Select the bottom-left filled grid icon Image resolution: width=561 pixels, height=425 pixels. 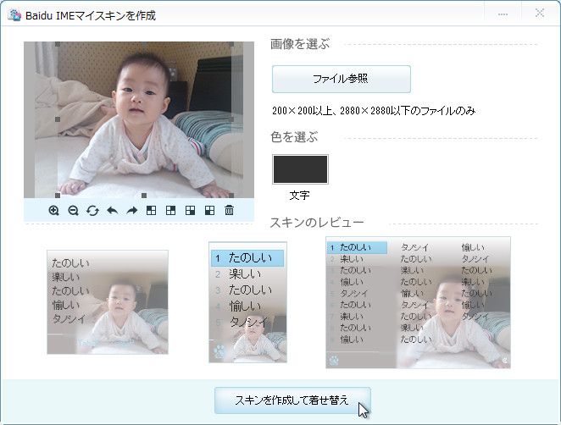[x=209, y=211]
